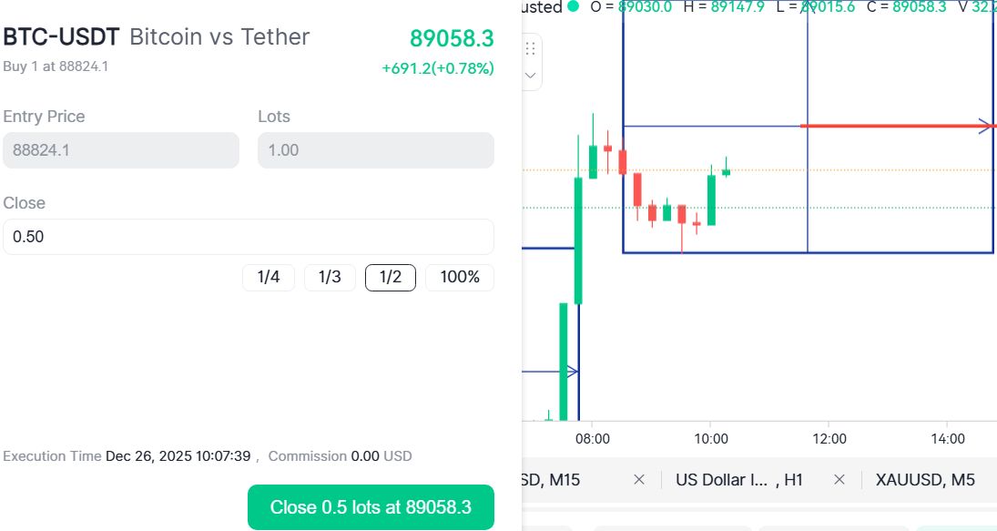Expand the chart toolbar chevron
Image resolution: width=997 pixels, height=531 pixels.
coord(531,76)
